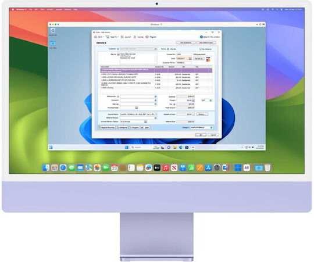Select the Packing line item row
The height and width of the screenshot is (262, 314).
(x=156, y=88)
